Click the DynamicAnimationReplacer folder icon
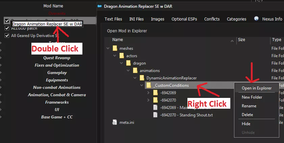This screenshot has width=284, height=143. (x=142, y=78)
